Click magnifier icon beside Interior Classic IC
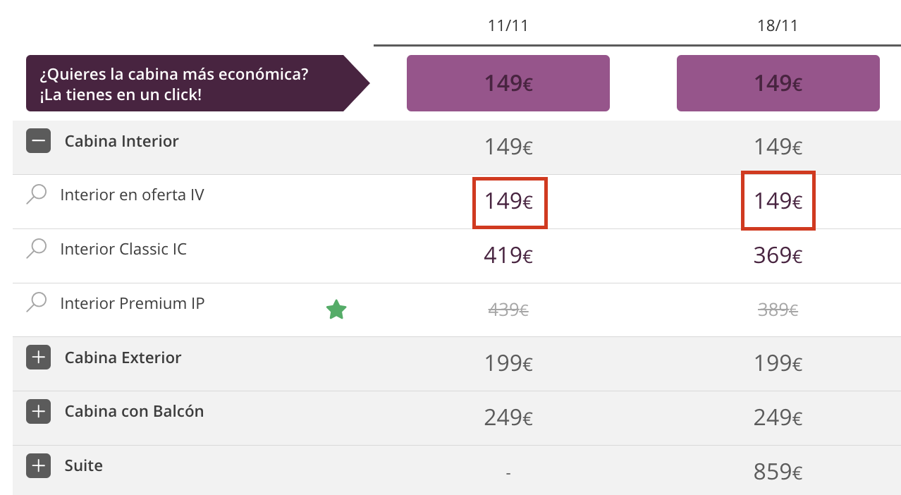 [36, 249]
